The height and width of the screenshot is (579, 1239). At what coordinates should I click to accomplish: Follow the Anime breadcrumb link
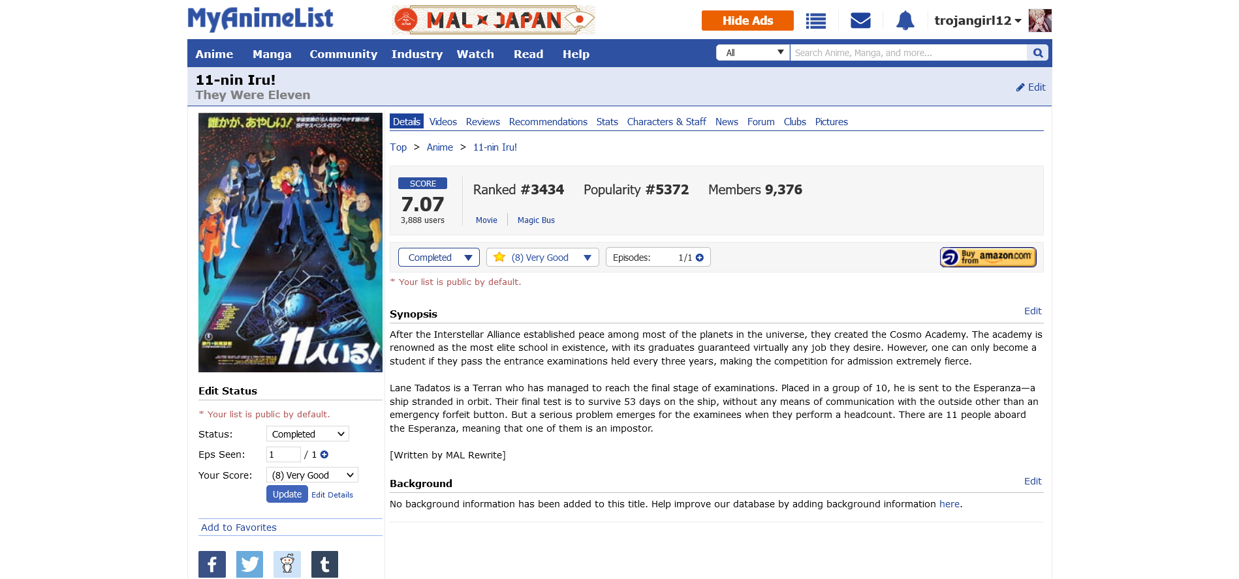pyautogui.click(x=440, y=147)
